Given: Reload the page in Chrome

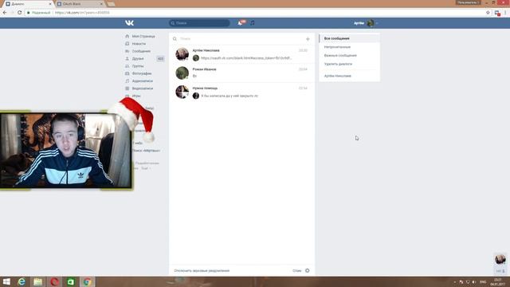Looking at the screenshot, I should tap(19, 13).
